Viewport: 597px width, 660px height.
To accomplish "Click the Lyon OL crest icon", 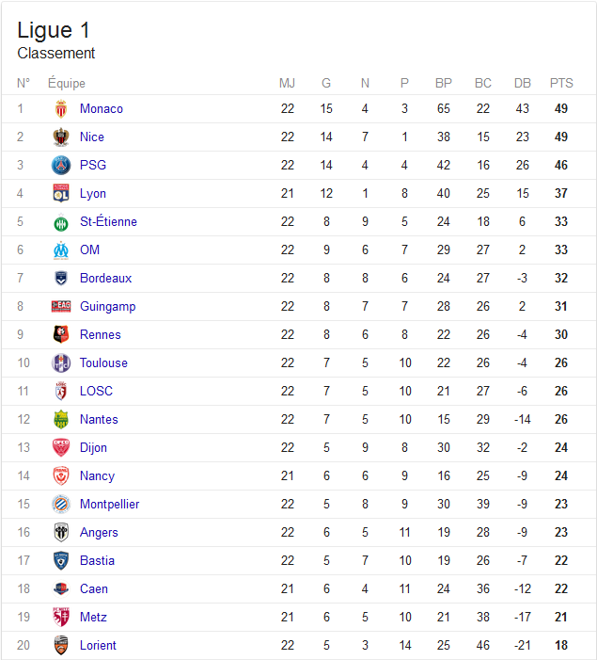I will tap(61, 194).
